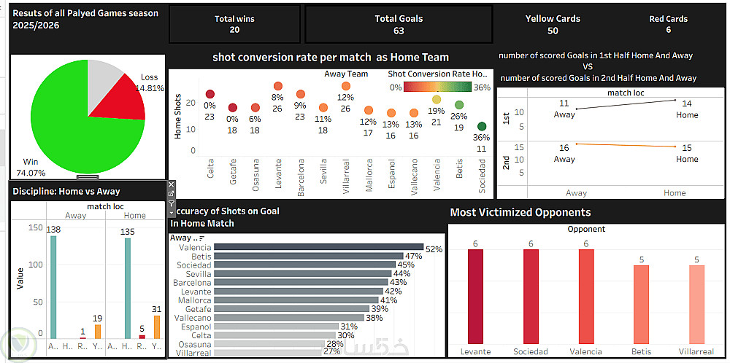Select the Villarreal 12% orange dot
This screenshot has height=363, width=730.
point(345,86)
